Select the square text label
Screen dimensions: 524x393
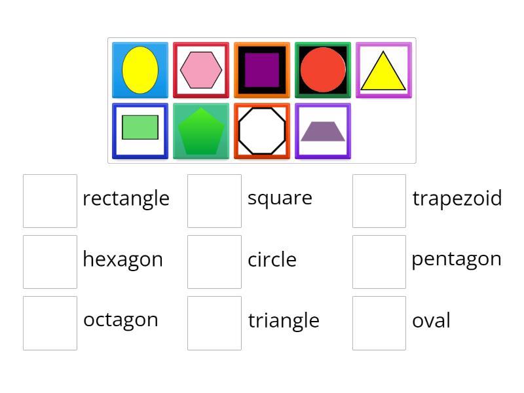coord(280,198)
